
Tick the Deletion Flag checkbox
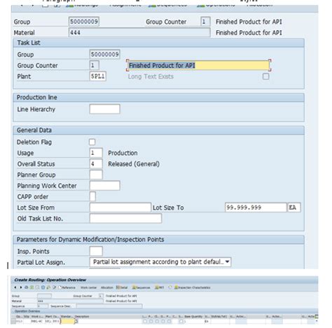(92, 142)
